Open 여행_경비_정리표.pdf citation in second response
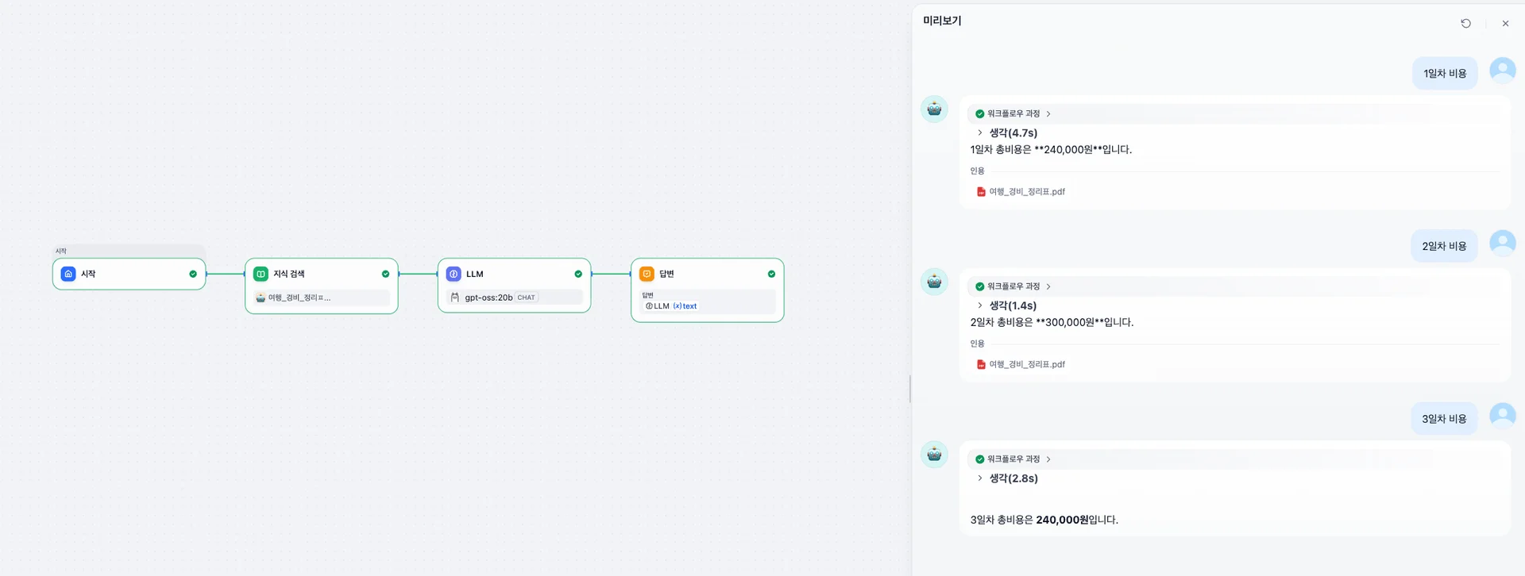Image resolution: width=1525 pixels, height=576 pixels. click(x=1026, y=364)
